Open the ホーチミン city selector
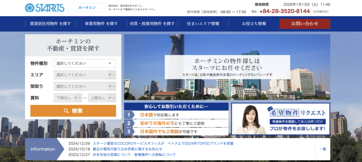The image size is (362, 162). point(87,8)
